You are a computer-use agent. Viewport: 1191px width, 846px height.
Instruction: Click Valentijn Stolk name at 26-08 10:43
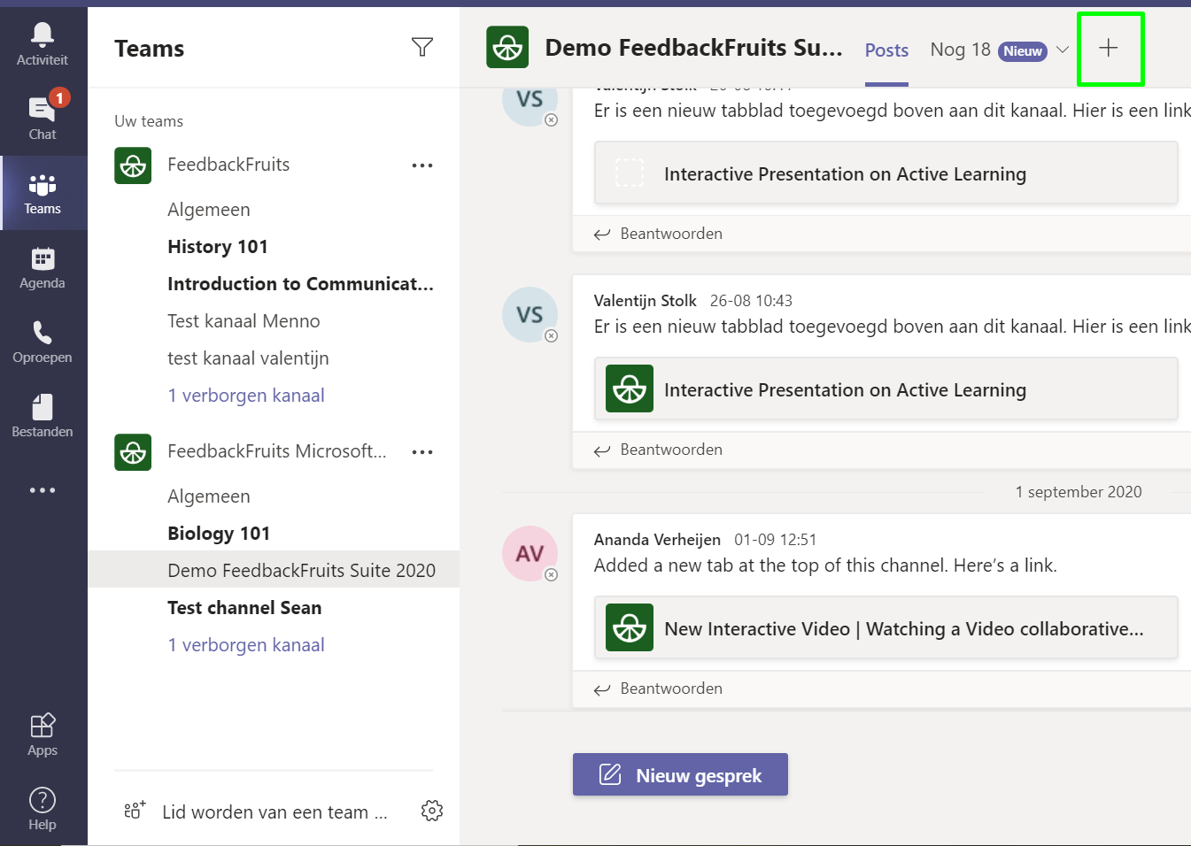tap(645, 301)
